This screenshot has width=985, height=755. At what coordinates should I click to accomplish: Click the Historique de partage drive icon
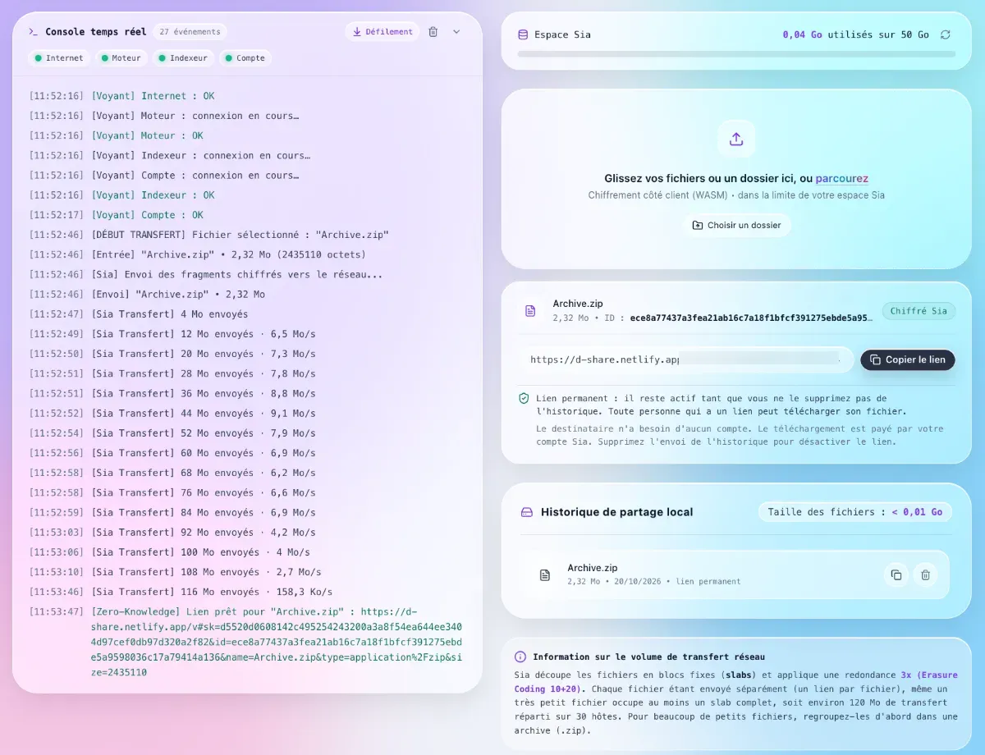point(527,512)
